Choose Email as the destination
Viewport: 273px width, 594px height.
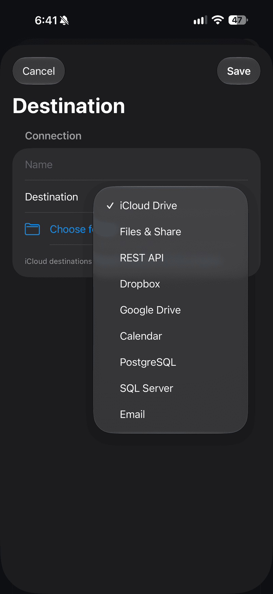171,414
